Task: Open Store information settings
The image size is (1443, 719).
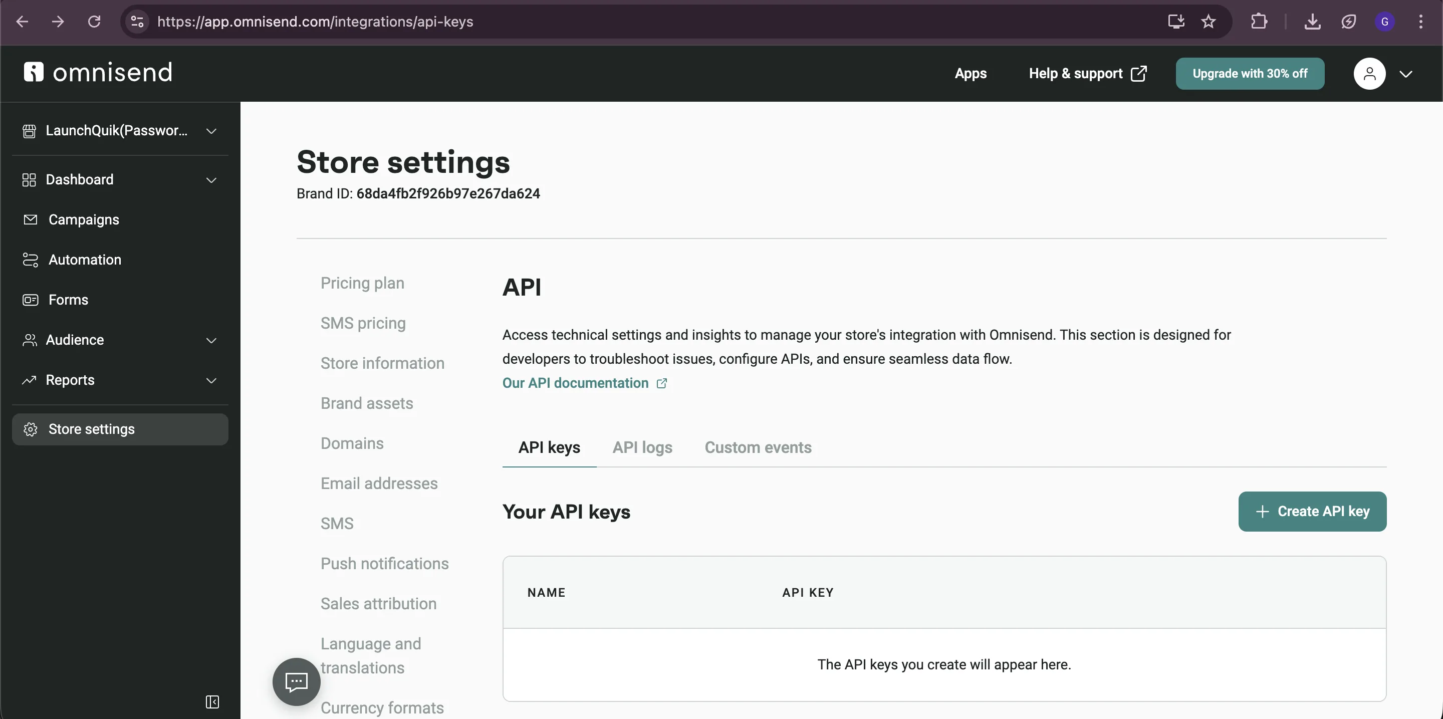Action: click(x=383, y=363)
